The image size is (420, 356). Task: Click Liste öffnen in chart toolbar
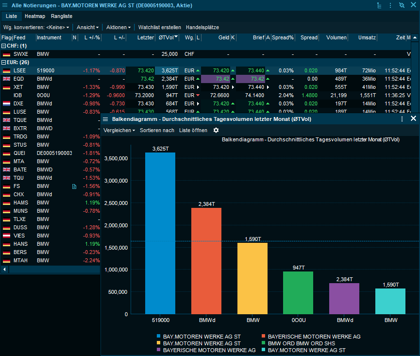[x=193, y=130]
